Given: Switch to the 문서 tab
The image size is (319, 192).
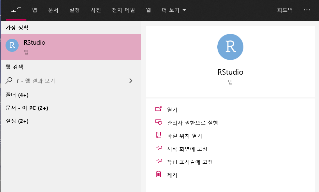Looking at the screenshot, I should pos(53,10).
